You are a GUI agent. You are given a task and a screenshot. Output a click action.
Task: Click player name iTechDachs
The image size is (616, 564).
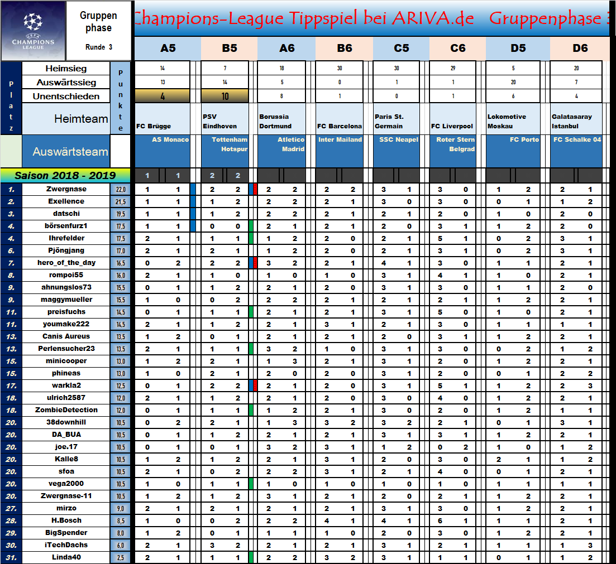point(66,545)
